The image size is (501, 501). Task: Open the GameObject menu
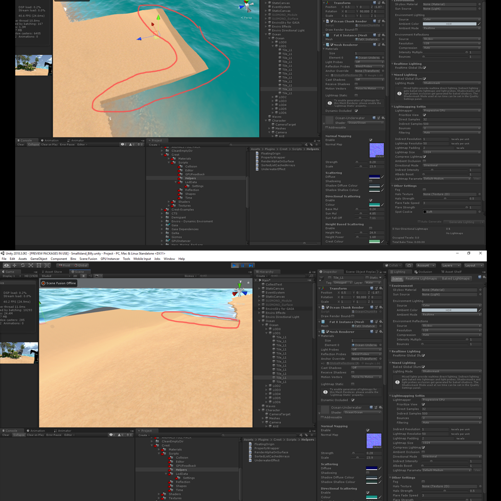(x=38, y=259)
